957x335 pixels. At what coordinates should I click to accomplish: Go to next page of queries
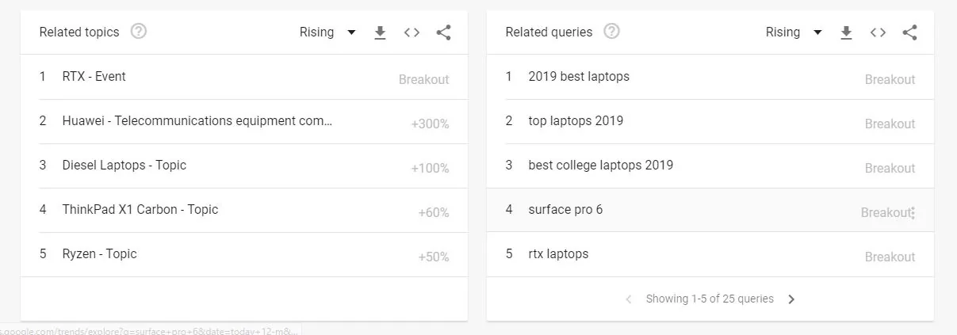[790, 299]
